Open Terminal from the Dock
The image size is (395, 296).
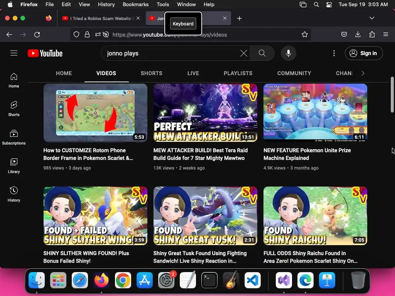tap(209, 280)
